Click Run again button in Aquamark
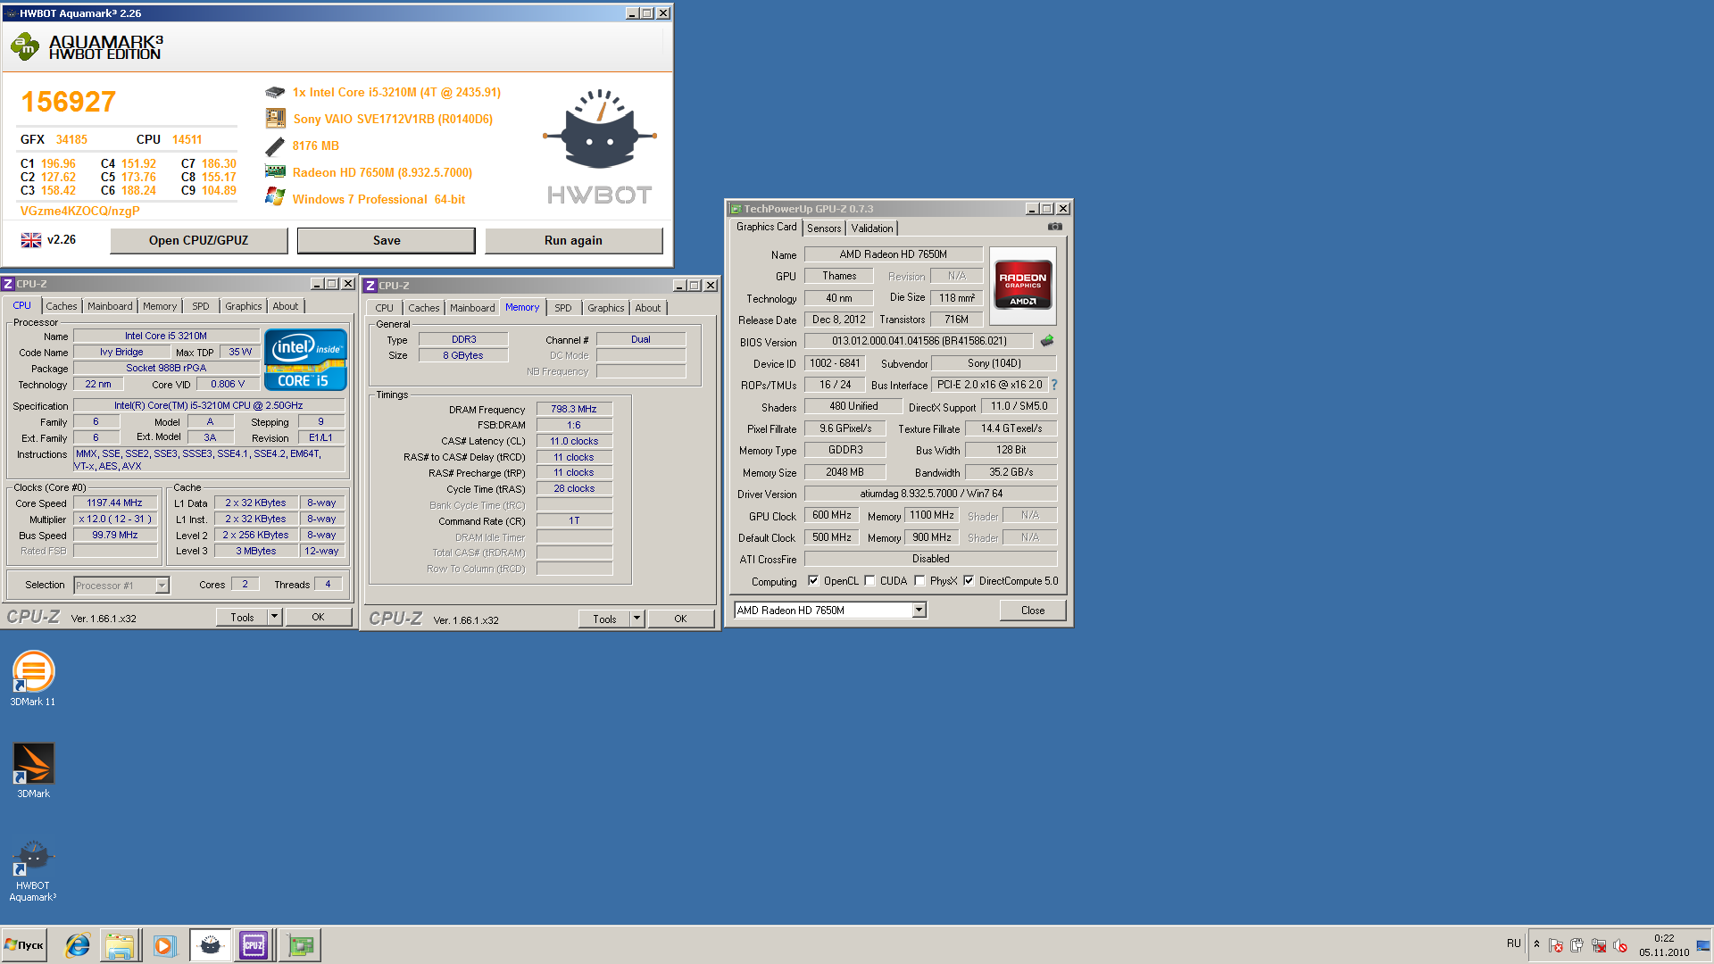The height and width of the screenshot is (964, 1714). [574, 240]
